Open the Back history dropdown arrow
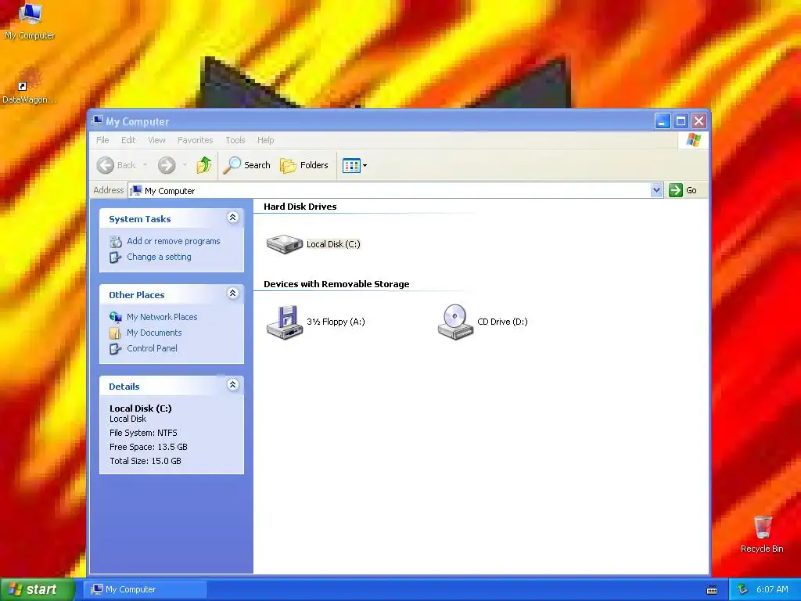 [x=145, y=165]
